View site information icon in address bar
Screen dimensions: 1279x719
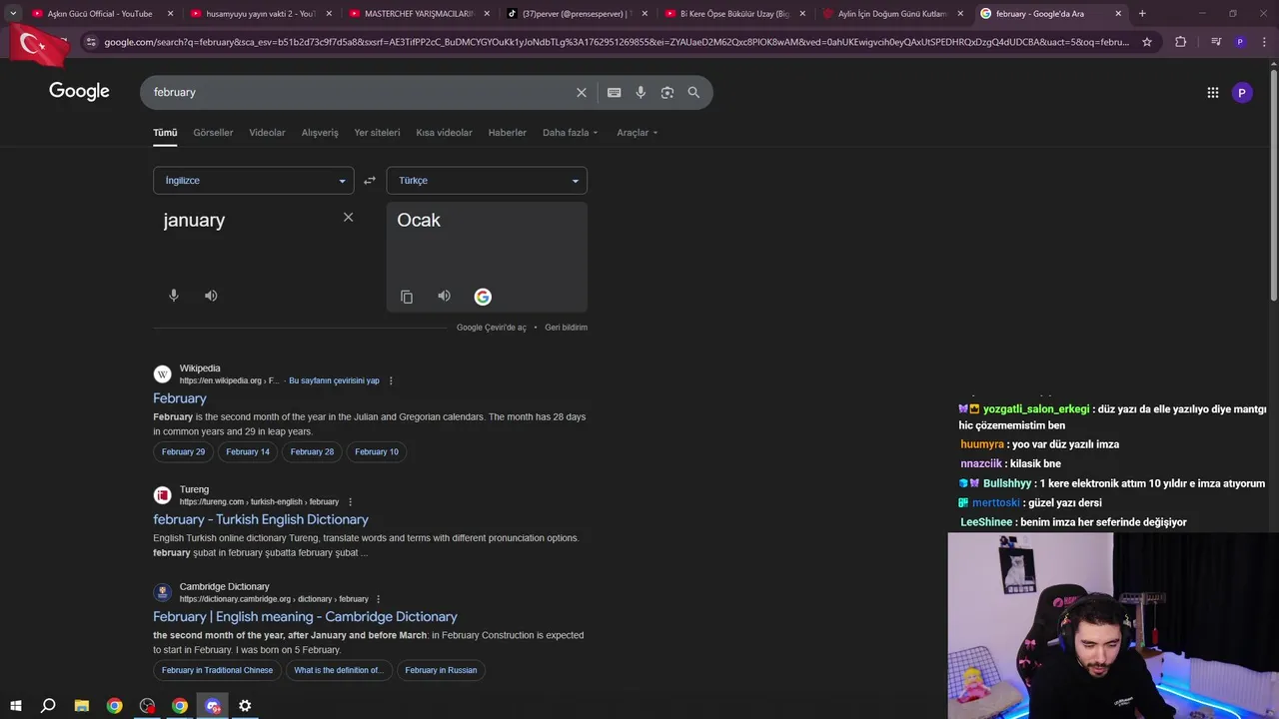pos(91,42)
